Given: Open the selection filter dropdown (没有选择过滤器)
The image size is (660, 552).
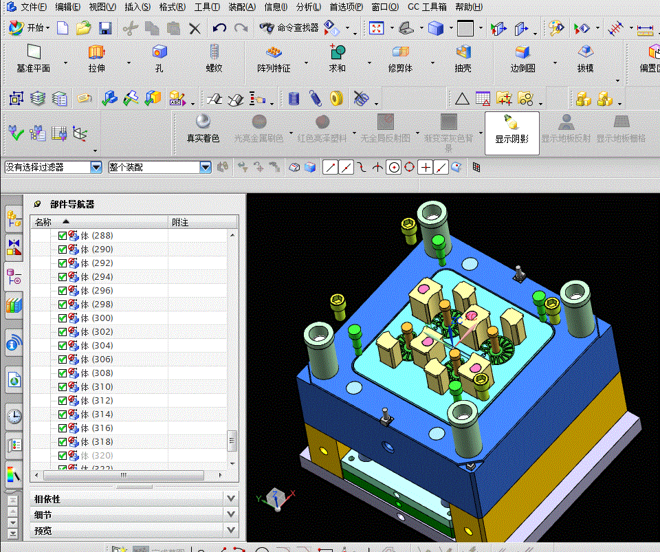Looking at the screenshot, I should click(96, 168).
